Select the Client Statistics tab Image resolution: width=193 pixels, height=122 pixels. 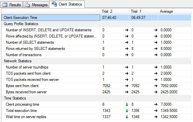(x=67, y=4)
